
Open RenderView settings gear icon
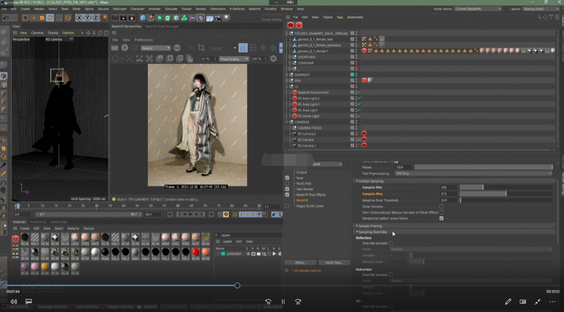[x=273, y=59]
